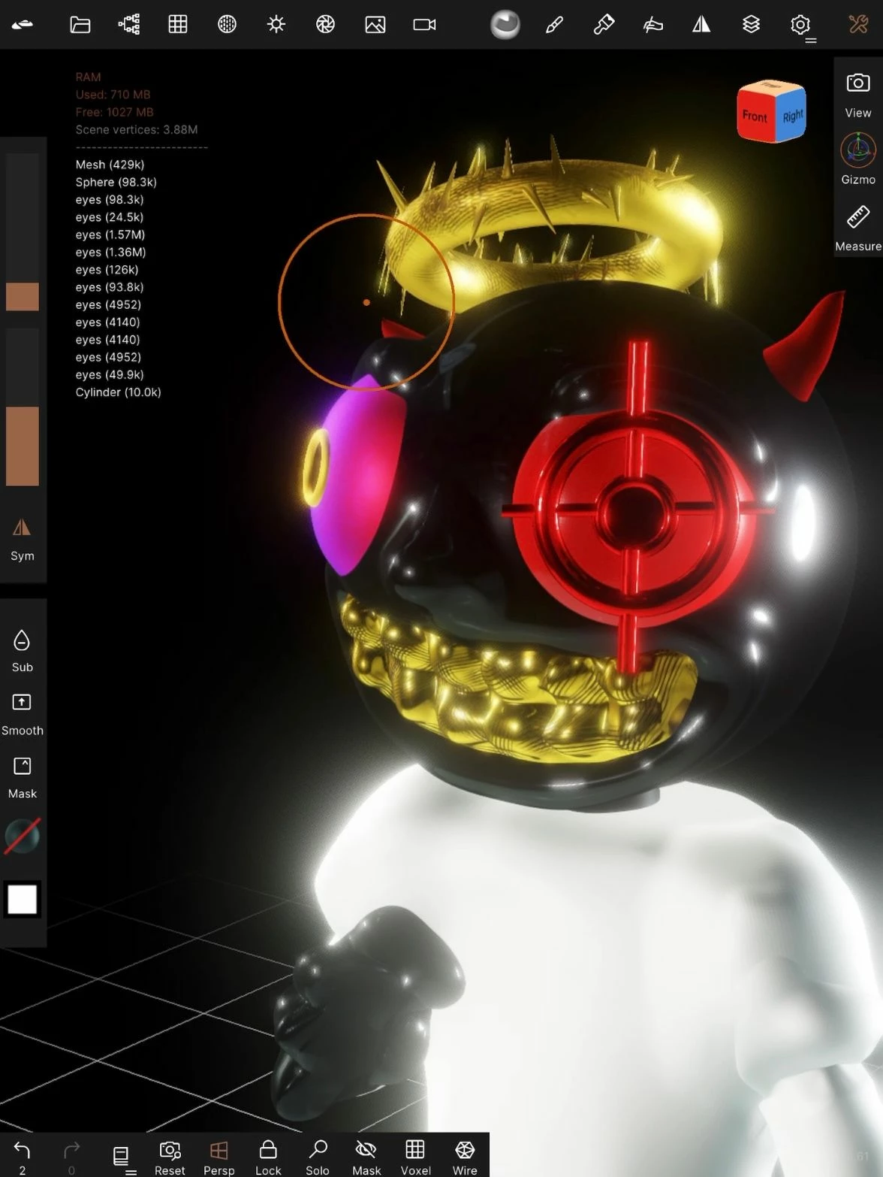Open the Files folder menu
This screenshot has width=883, height=1177.
click(x=80, y=25)
